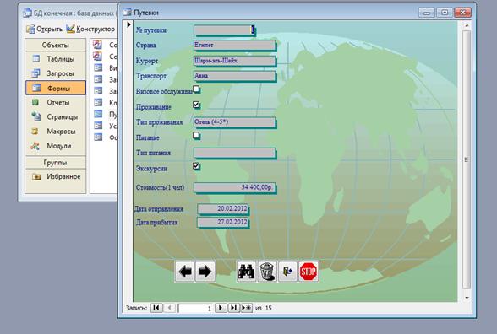The height and width of the screenshot is (334, 497).
Task: Click the Открыть toolbar button
Action: coord(44,29)
